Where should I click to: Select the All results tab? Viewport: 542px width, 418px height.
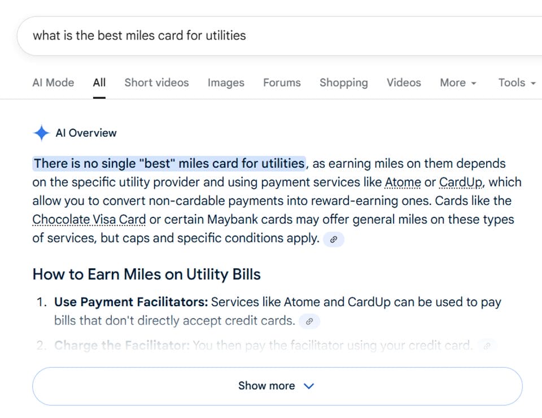click(99, 83)
